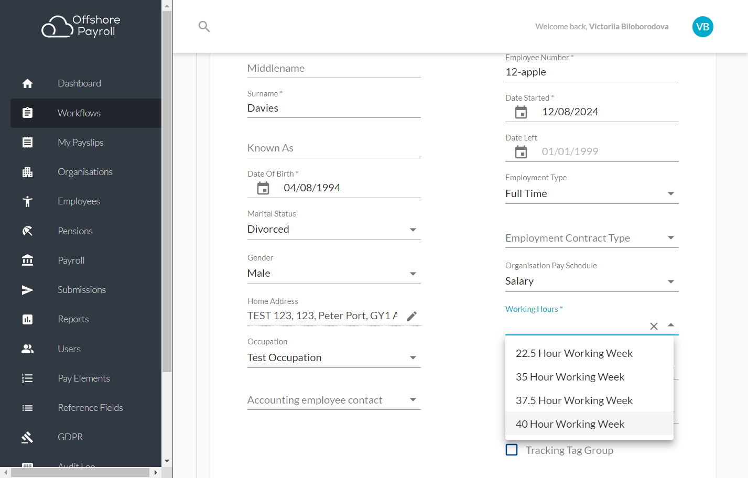Viewport: 748px width, 478px height.
Task: Open Employment Contract Type dropdown
Action: [592, 238]
